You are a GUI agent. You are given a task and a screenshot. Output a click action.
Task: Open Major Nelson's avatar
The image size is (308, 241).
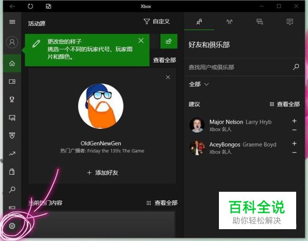pyautogui.click(x=197, y=125)
